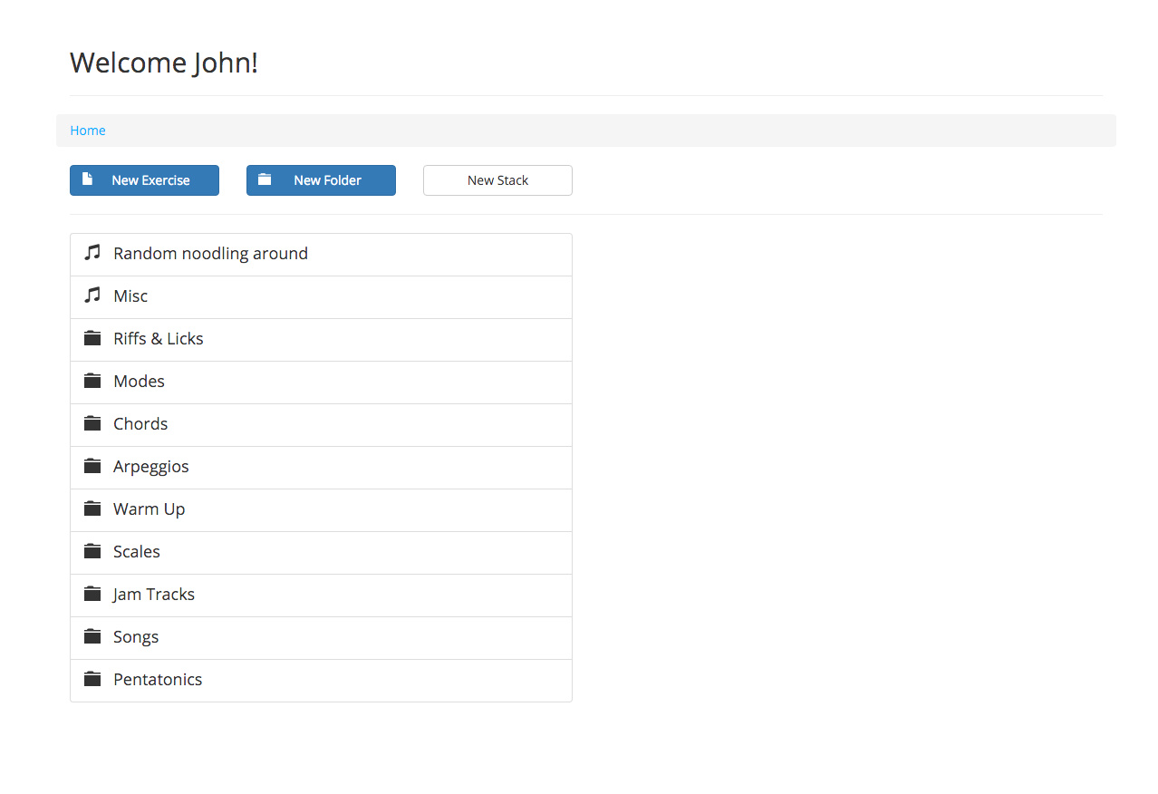Open the Arpeggios folder
This screenshot has width=1158, height=794.
tap(321, 468)
